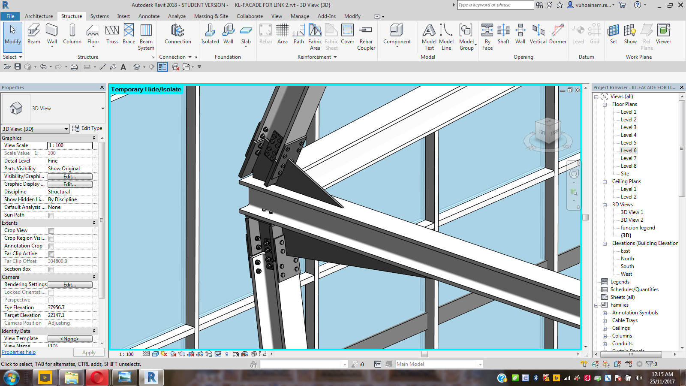Launch the work plane Viewer
The width and height of the screenshot is (686, 386).
[663, 34]
